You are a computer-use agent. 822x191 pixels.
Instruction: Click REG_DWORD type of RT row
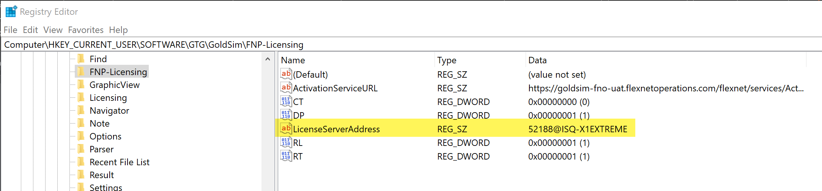point(463,157)
